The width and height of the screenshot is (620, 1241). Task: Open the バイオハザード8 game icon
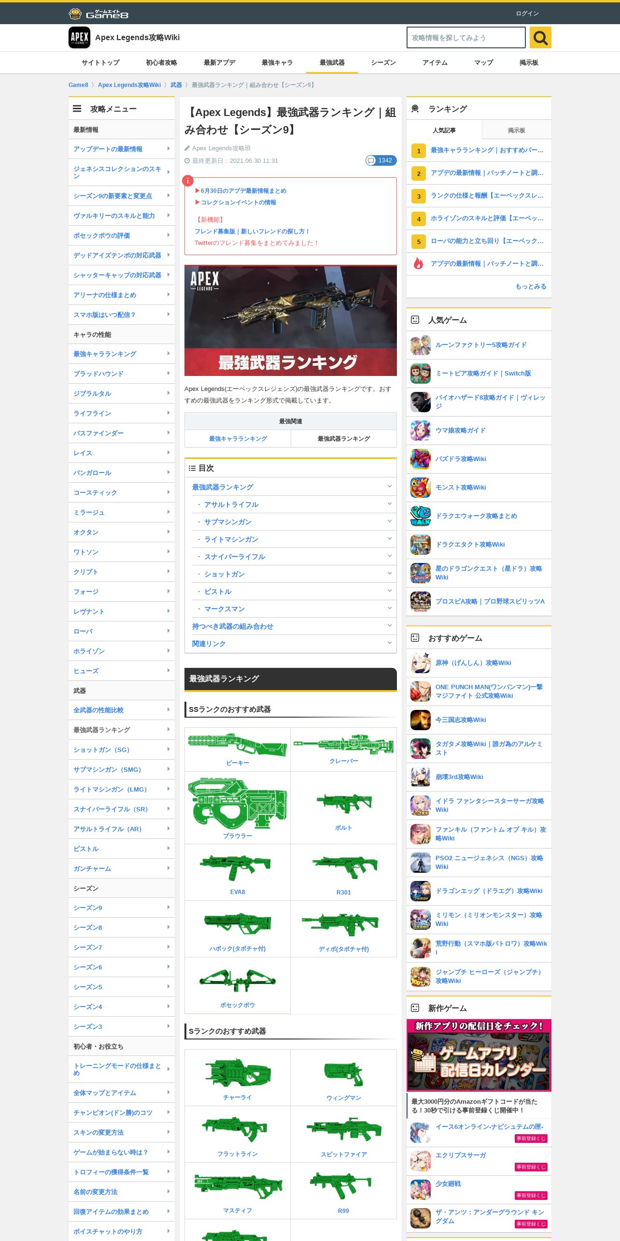(x=421, y=402)
